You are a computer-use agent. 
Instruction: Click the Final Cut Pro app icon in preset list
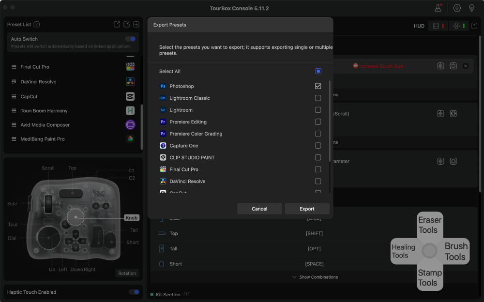(130, 67)
